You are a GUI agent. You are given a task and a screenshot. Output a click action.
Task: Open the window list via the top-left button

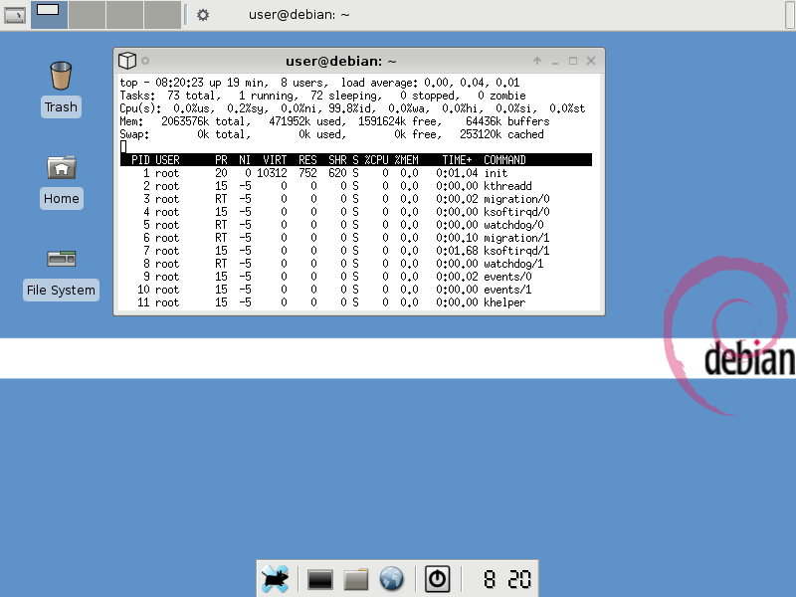click(14, 14)
